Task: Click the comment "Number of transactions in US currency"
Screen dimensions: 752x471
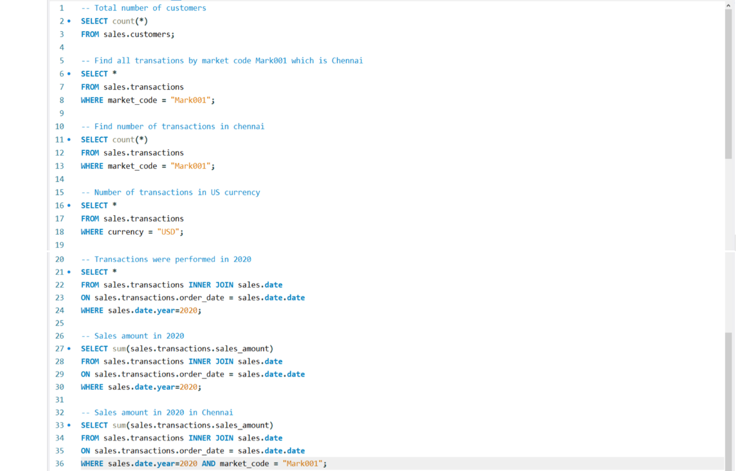Action: click(171, 193)
